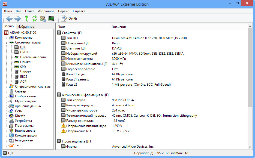
Task: Click the Windows flag icon for Операционная система
Action: click(11, 86)
